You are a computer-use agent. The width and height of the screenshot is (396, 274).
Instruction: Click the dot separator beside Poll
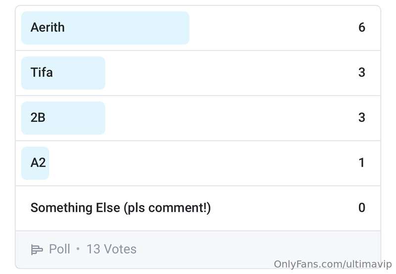pos(78,249)
